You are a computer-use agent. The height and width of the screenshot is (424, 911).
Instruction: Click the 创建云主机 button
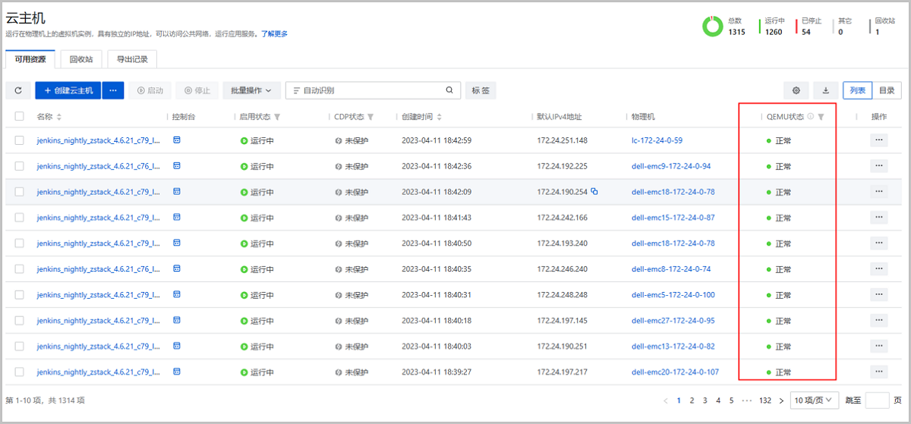click(x=68, y=90)
